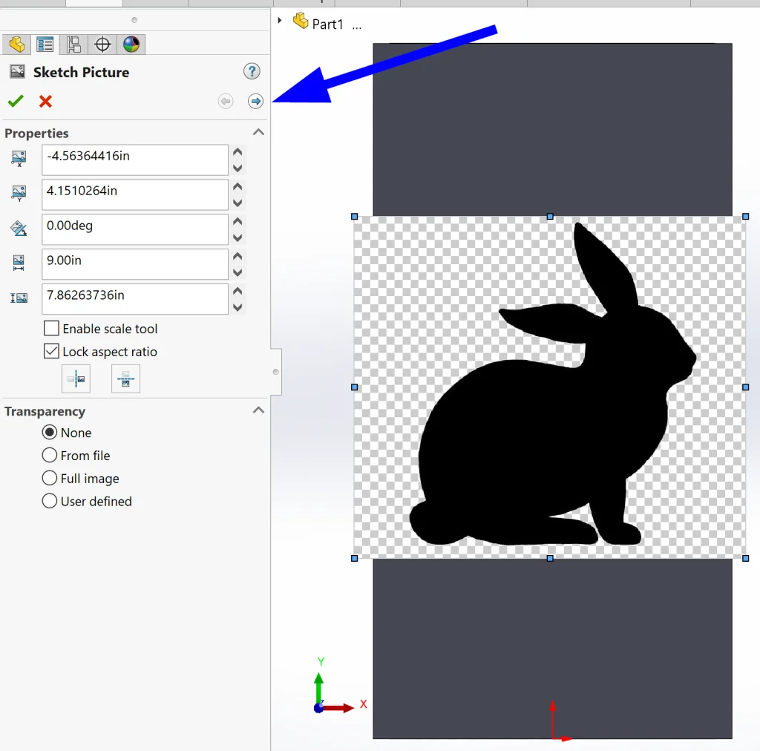Increase the rotation angle with up arrow
The width and height of the screenshot is (760, 751).
237,221
